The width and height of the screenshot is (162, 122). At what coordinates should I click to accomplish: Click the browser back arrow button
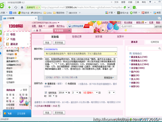pos(10,7)
